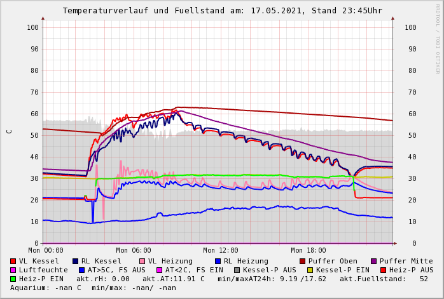
Task: Click the Mon 18:00 x-axis label
Action: (x=308, y=251)
